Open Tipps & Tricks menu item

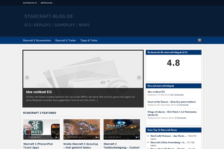click(x=89, y=41)
